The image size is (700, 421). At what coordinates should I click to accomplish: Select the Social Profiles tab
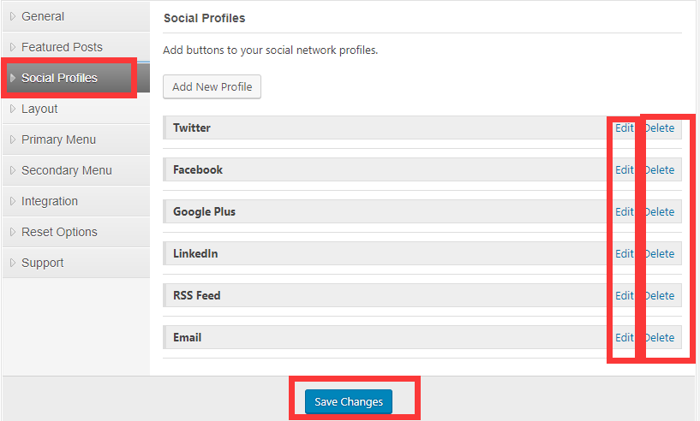pos(76,78)
